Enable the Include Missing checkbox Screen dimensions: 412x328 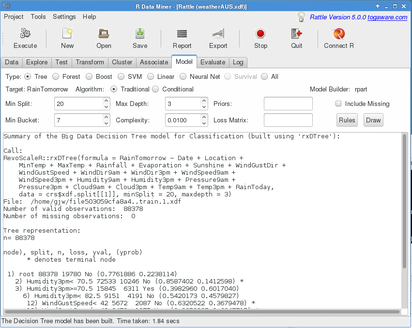coord(339,104)
